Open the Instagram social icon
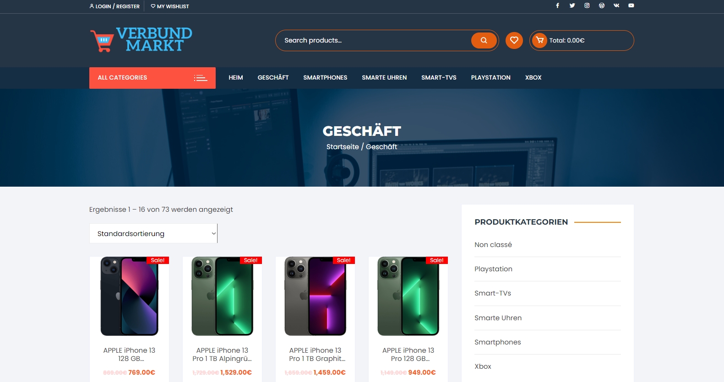 coord(587,5)
